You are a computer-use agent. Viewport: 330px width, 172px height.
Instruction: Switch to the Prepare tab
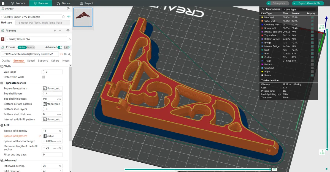pyautogui.click(x=18, y=3)
